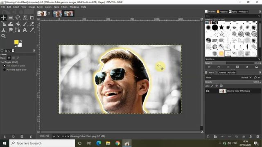Screen dimensions: 262x147
Task: Select the Paintbrush tool
Action: pos(25,24)
